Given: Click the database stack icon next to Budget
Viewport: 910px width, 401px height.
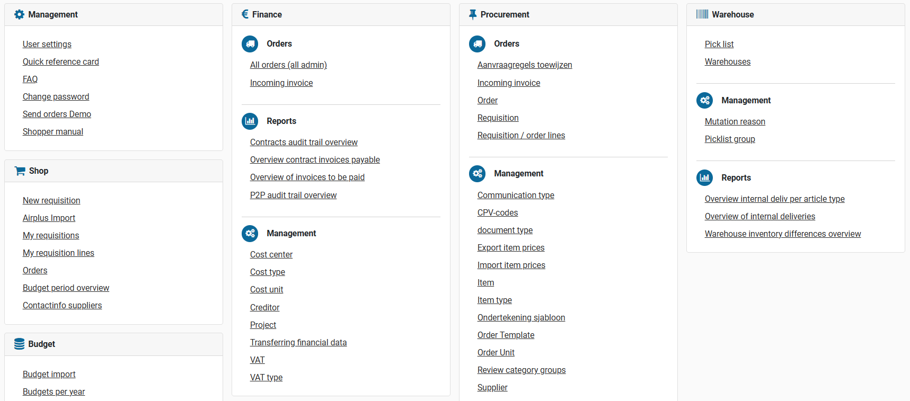Looking at the screenshot, I should point(19,344).
